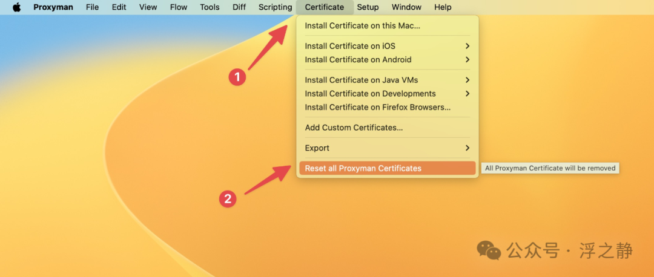Open the File menu
Image resolution: width=654 pixels, height=277 pixels.
[x=92, y=7]
